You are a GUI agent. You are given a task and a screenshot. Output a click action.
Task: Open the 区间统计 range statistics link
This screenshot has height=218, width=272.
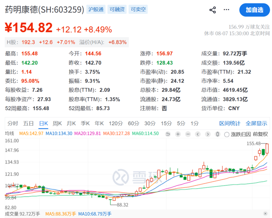[x=230, y=124]
